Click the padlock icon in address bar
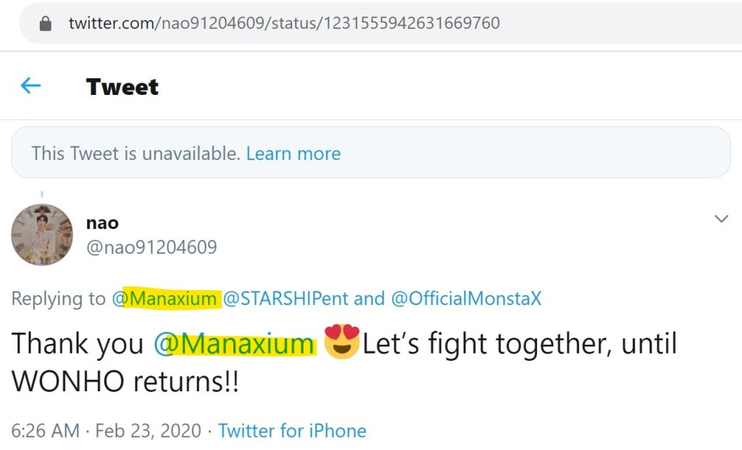The width and height of the screenshot is (742, 450). tap(46, 23)
